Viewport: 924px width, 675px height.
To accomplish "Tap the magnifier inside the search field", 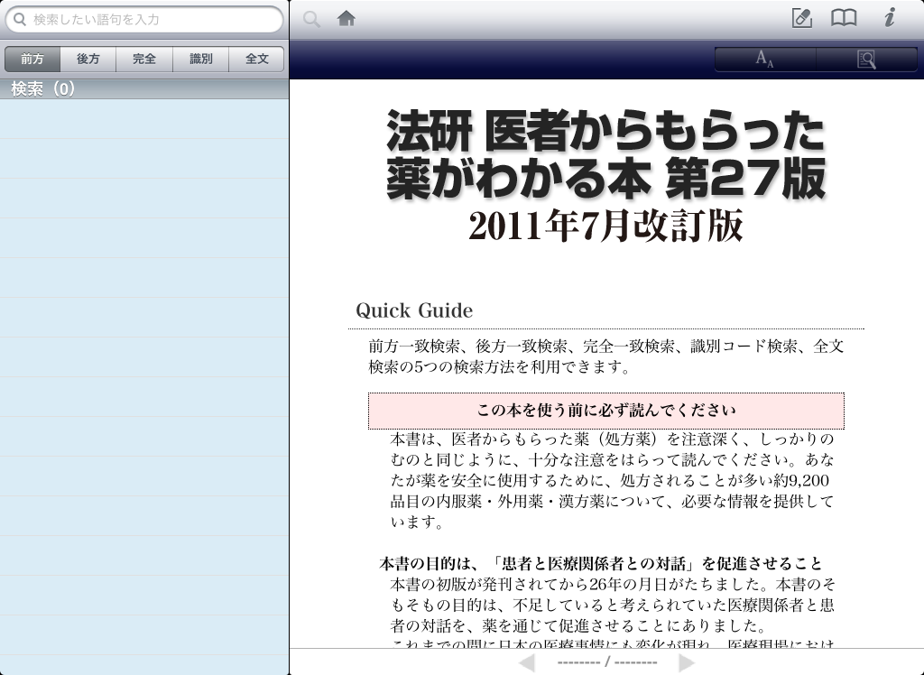I will 20,19.
